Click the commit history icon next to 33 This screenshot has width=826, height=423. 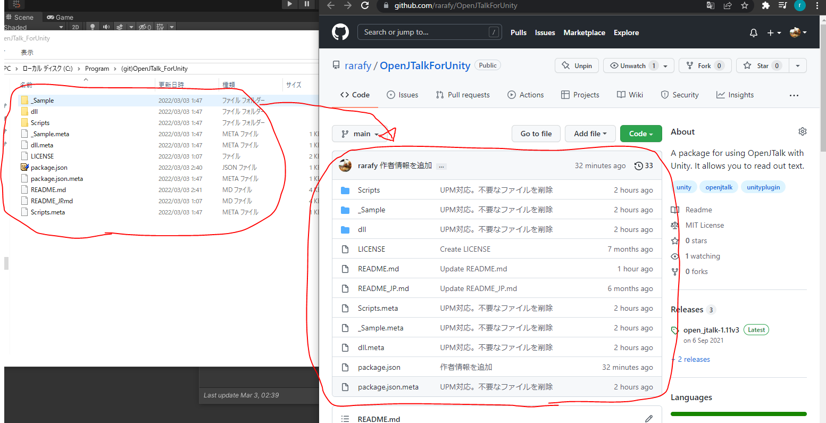pos(638,165)
